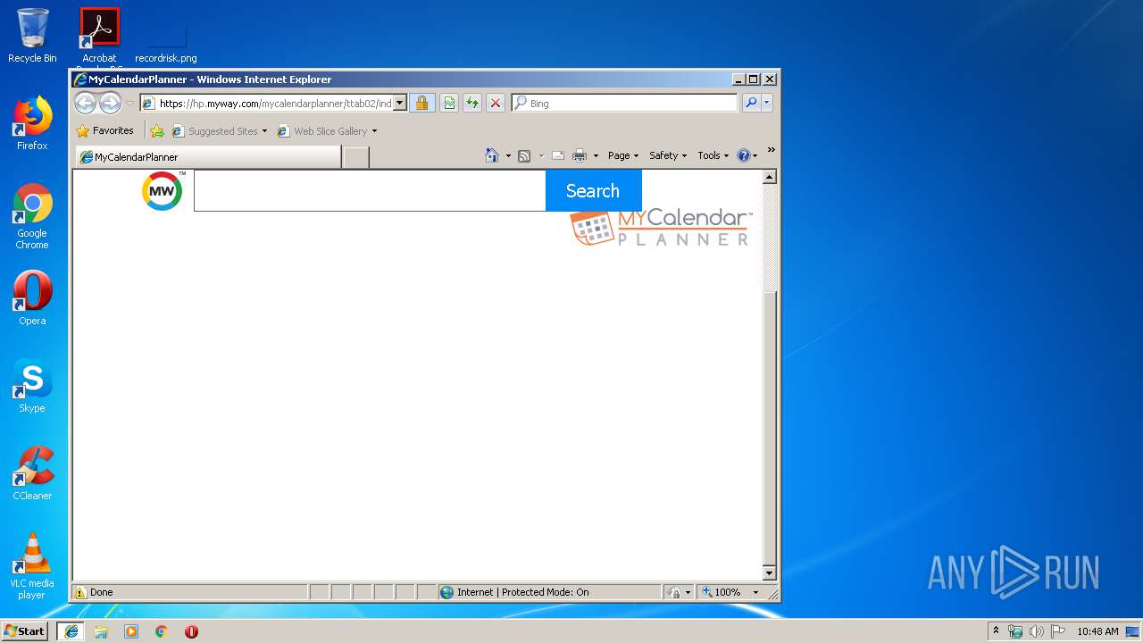Expand the command bar overflow chevron
The width and height of the screenshot is (1143, 643).
coord(771,150)
